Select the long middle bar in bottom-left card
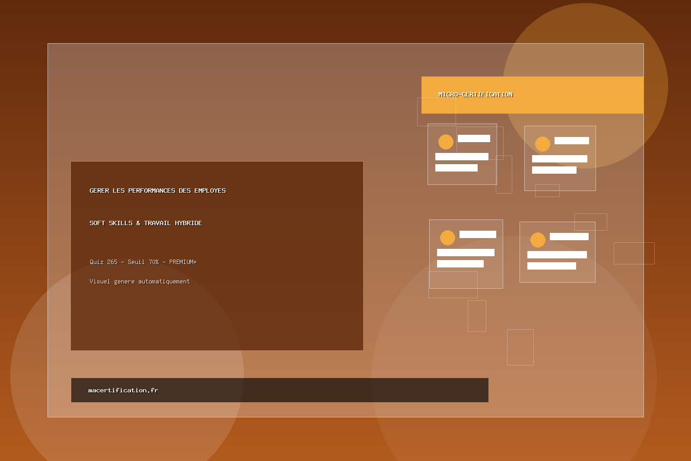This screenshot has width=691, height=461. point(466,252)
